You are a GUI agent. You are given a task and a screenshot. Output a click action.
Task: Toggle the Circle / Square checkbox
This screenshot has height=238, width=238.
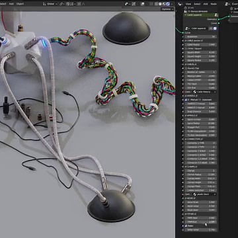(x=186, y=48)
